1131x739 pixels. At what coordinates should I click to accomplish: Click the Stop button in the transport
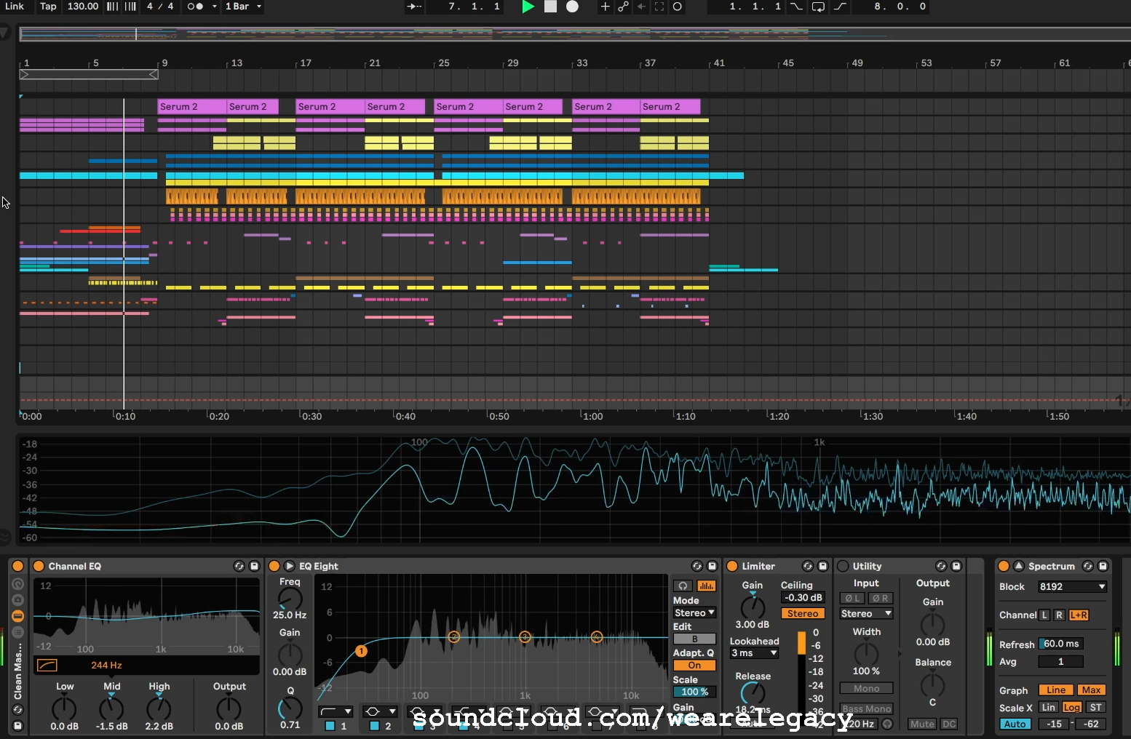tap(550, 7)
